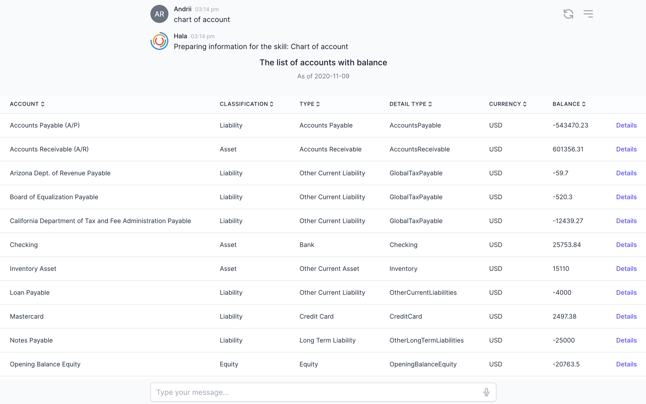This screenshot has height=404, width=646.
Task: Click the Other Current Asset type cell
Action: [329, 269]
